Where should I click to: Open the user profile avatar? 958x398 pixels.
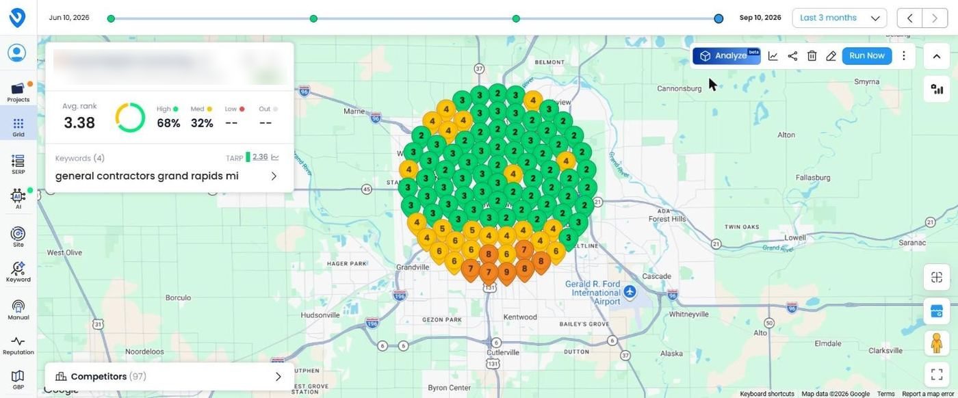[17, 53]
